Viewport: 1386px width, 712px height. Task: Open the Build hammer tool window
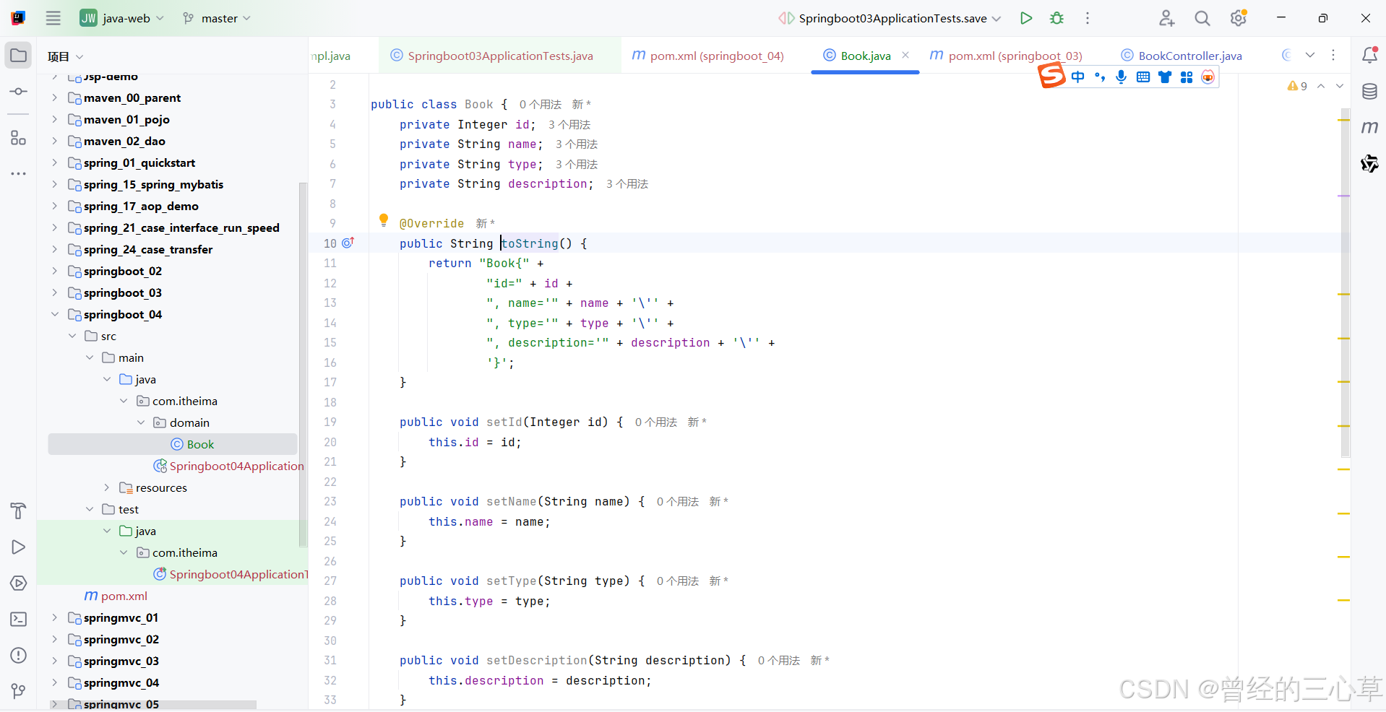(19, 511)
